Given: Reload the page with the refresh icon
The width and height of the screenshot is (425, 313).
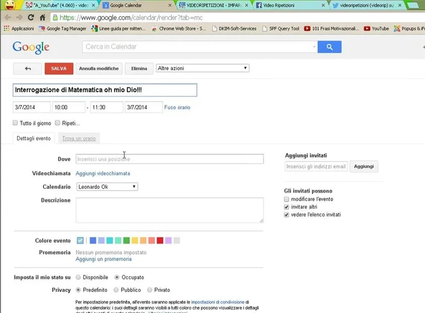Looking at the screenshot, I should click(31, 18).
